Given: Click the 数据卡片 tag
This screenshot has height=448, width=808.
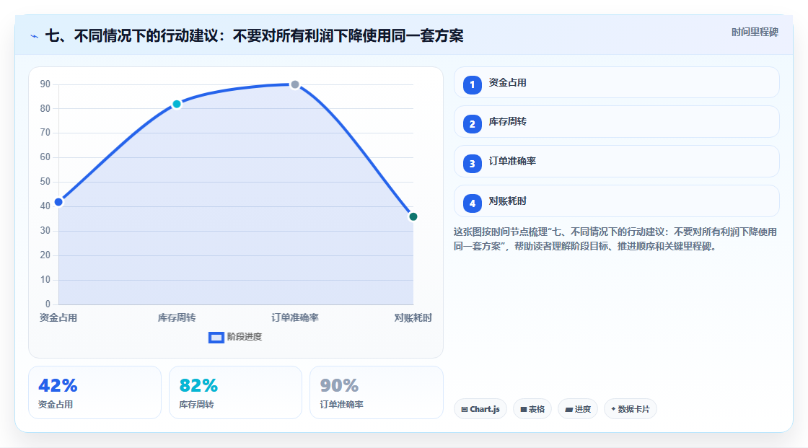Looking at the screenshot, I should 631,409.
